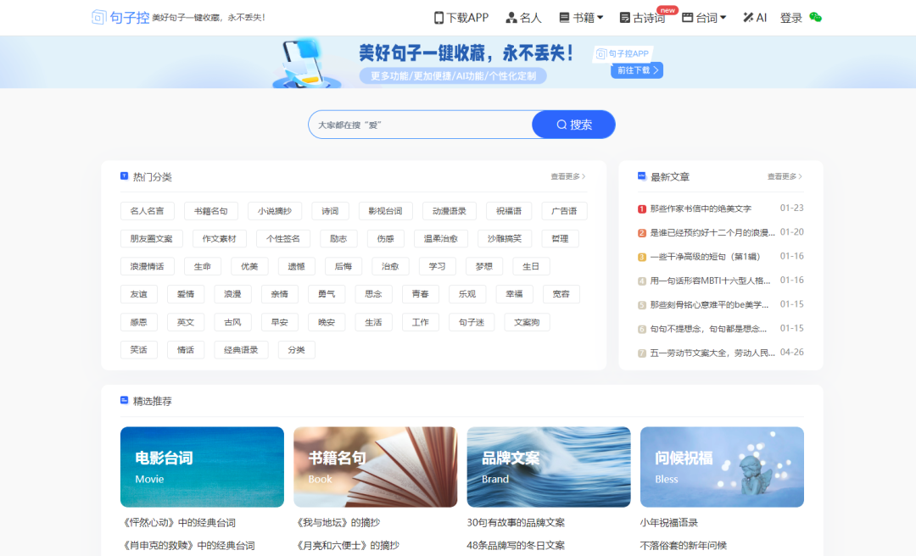
Task: Select the 作文素材 category tag
Action: pyautogui.click(x=219, y=238)
